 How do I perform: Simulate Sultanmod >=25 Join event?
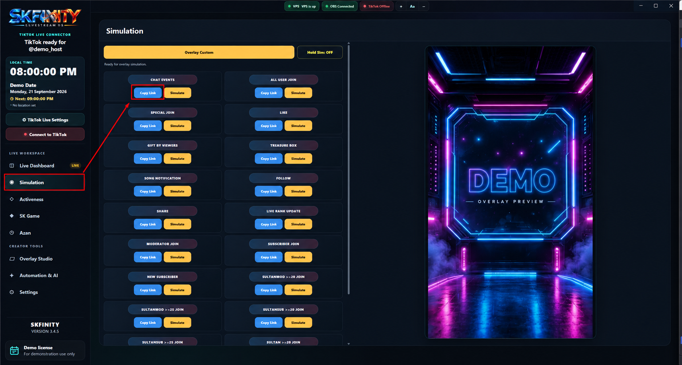pos(177,322)
